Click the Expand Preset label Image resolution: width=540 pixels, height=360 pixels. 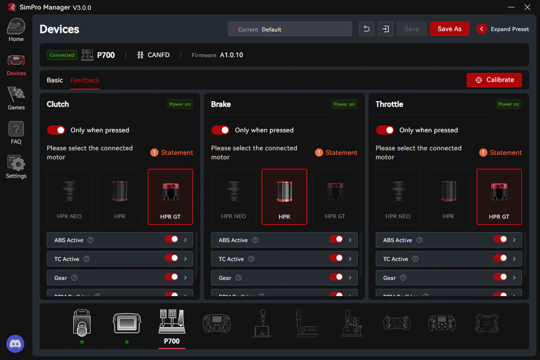[x=510, y=29]
